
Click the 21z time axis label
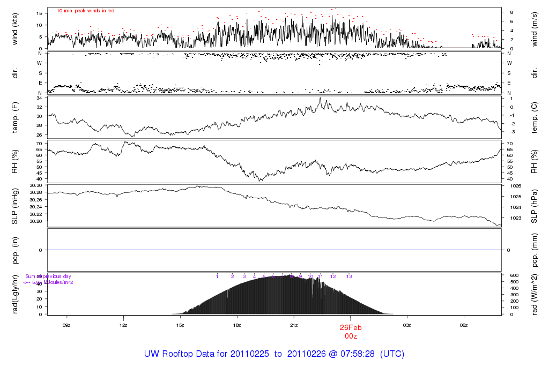click(294, 325)
